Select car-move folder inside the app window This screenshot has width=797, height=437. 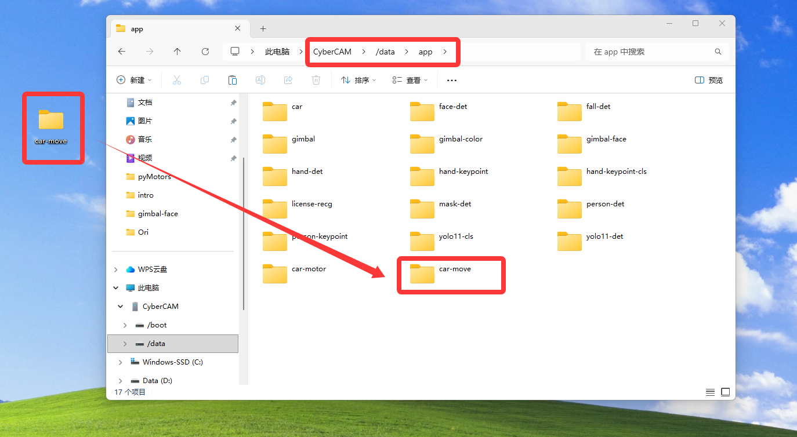tap(440, 273)
